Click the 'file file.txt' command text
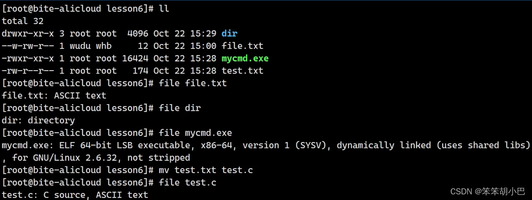Screen dimensions: 532x200 point(192,83)
